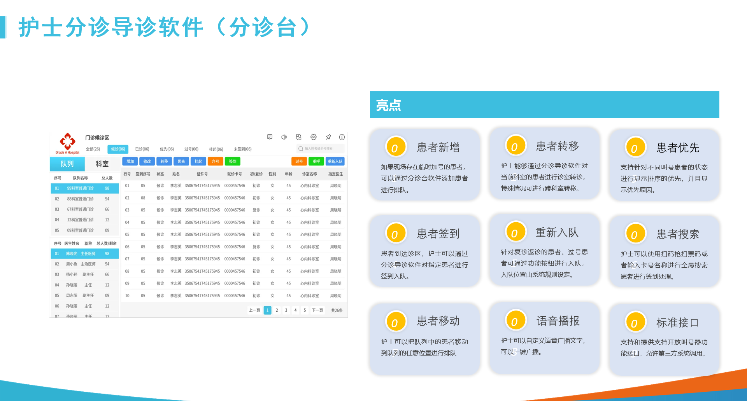
Task: Select the 队列 tab
Action: point(67,164)
